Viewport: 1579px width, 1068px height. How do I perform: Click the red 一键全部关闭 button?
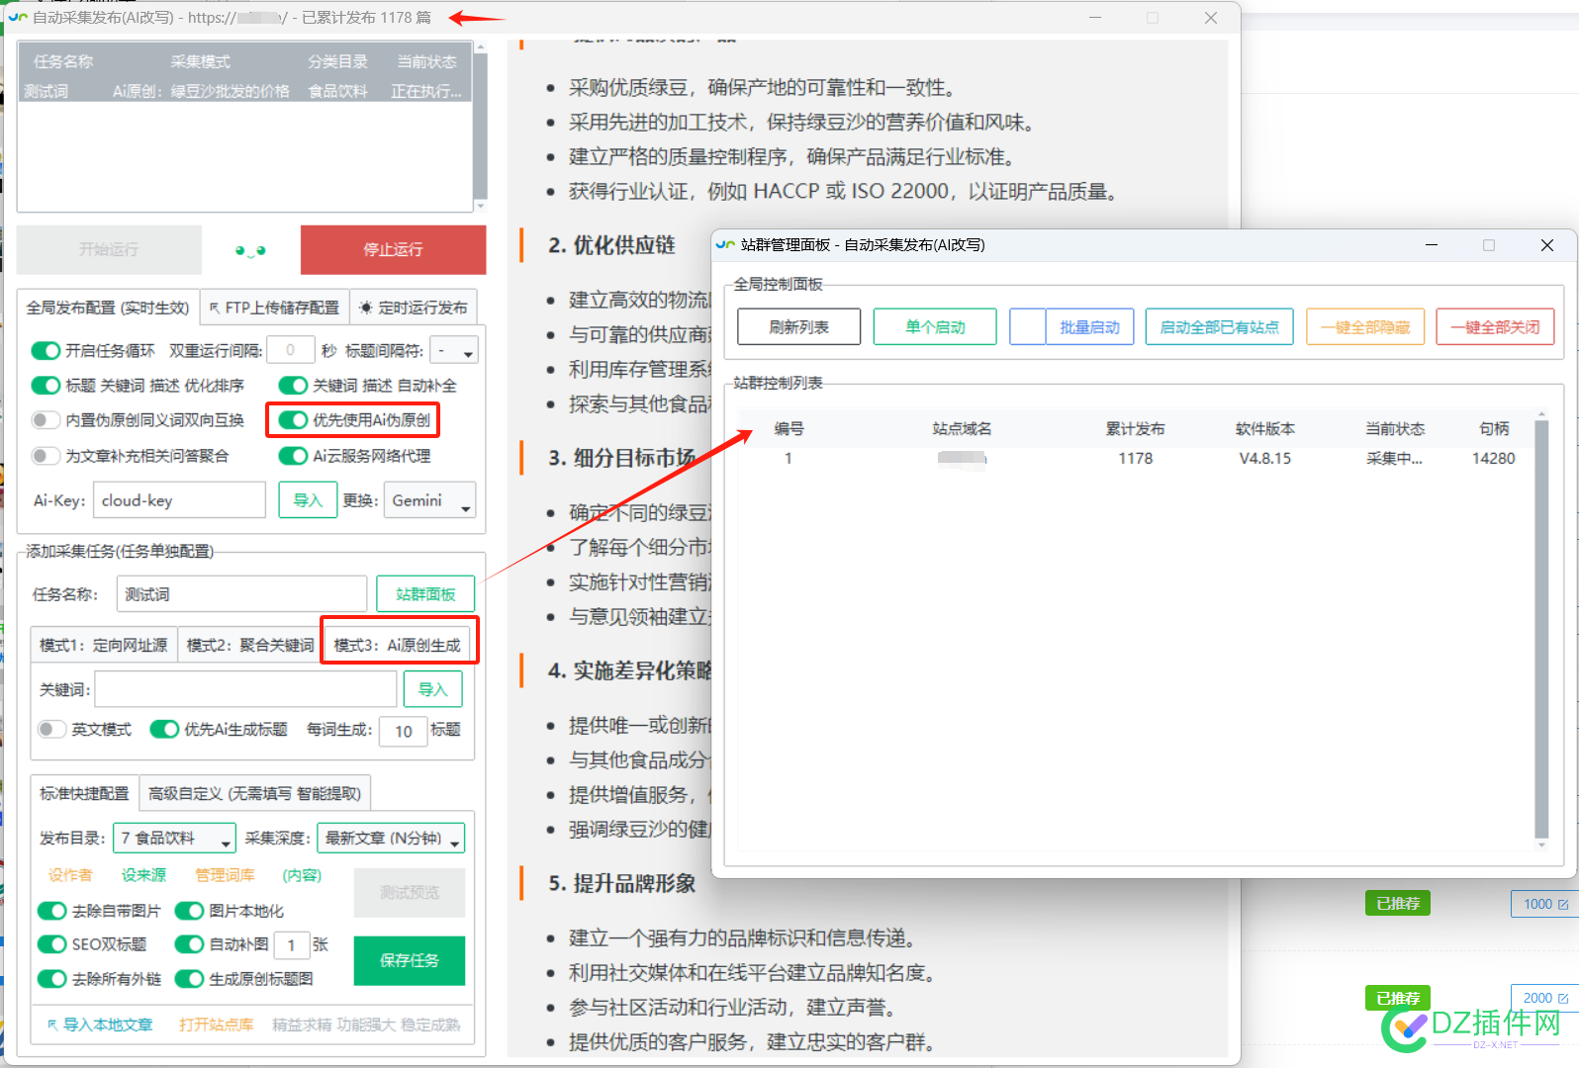tap(1495, 326)
